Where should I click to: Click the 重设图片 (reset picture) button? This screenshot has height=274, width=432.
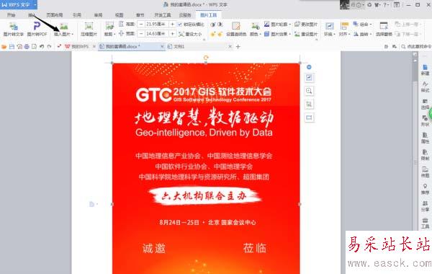[306, 34]
